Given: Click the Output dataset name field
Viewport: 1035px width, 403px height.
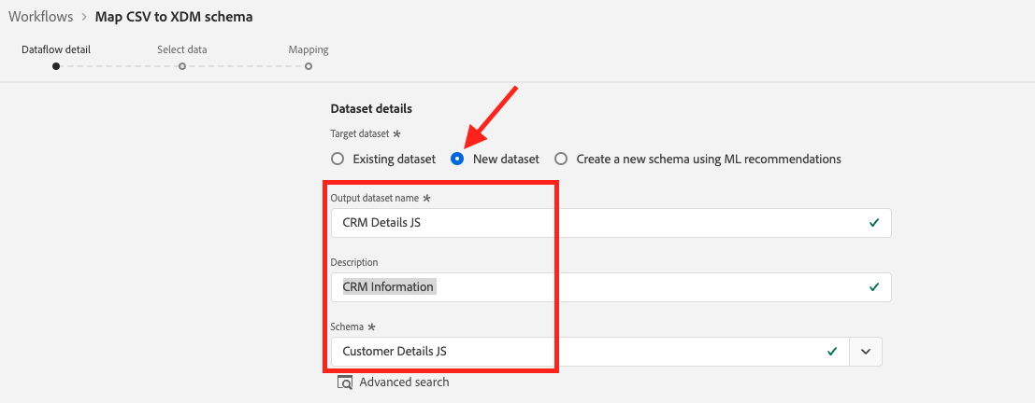Looking at the screenshot, I should click(611, 223).
